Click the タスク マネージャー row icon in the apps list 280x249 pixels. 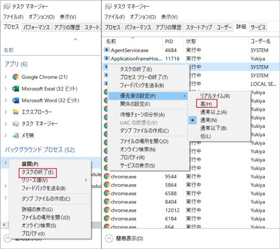click(x=16, y=124)
